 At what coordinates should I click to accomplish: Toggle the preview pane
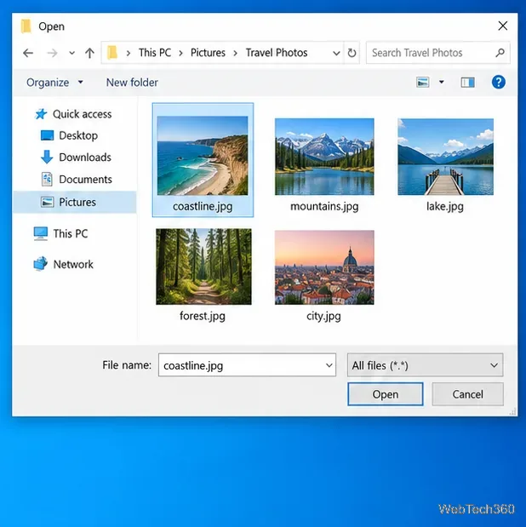[x=467, y=83]
